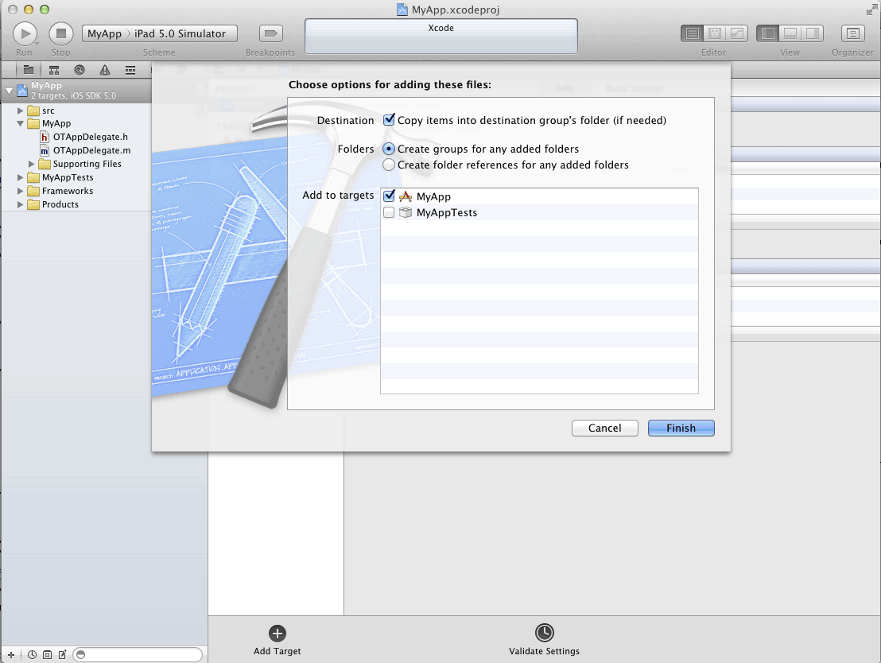Screen dimensions: 881x663
Task: Expand the src folder
Action: tap(21, 111)
